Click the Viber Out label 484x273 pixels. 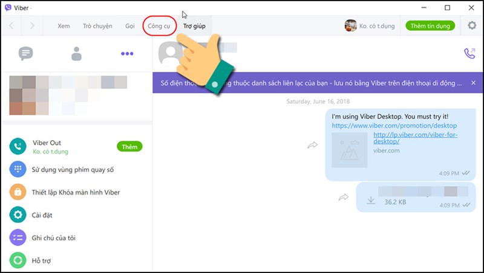[x=47, y=143]
